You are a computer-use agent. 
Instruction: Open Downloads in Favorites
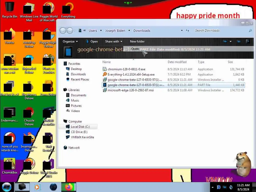(x=76, y=74)
